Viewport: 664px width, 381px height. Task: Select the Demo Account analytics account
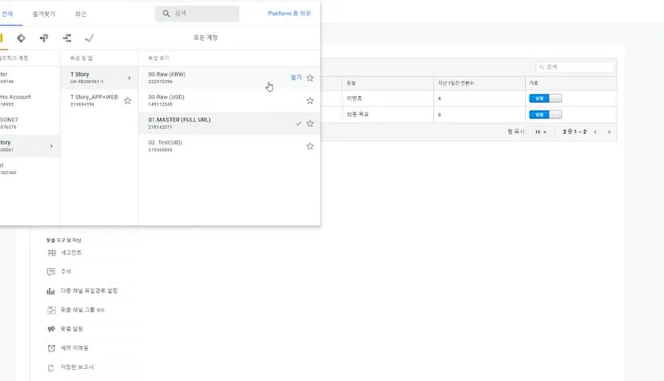point(30,101)
